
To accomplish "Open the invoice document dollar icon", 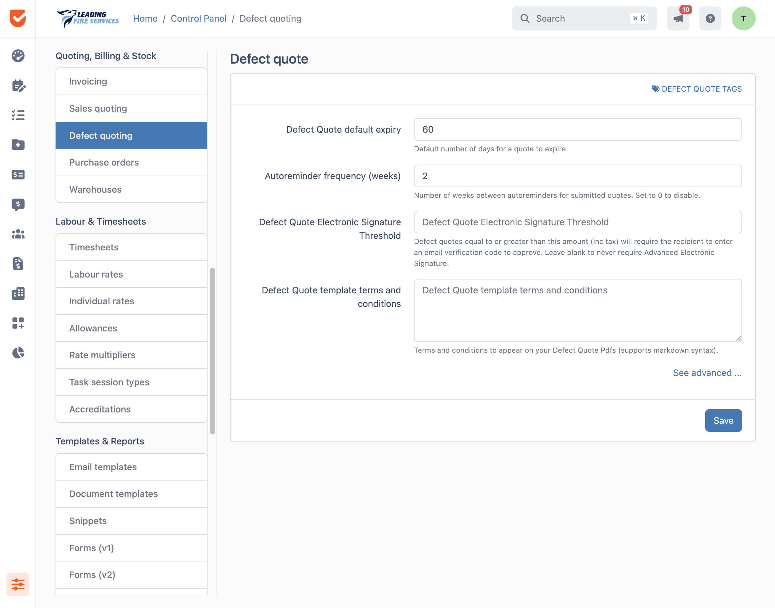I will (x=18, y=264).
